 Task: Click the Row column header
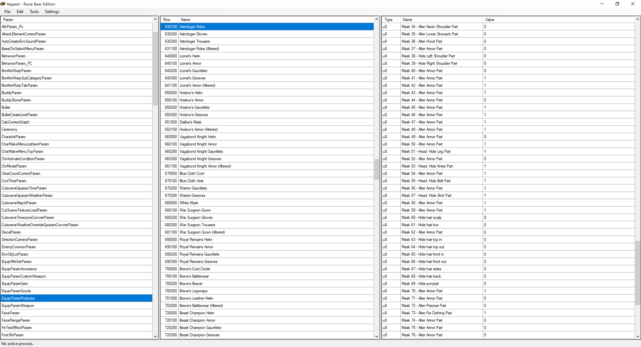tap(170, 20)
